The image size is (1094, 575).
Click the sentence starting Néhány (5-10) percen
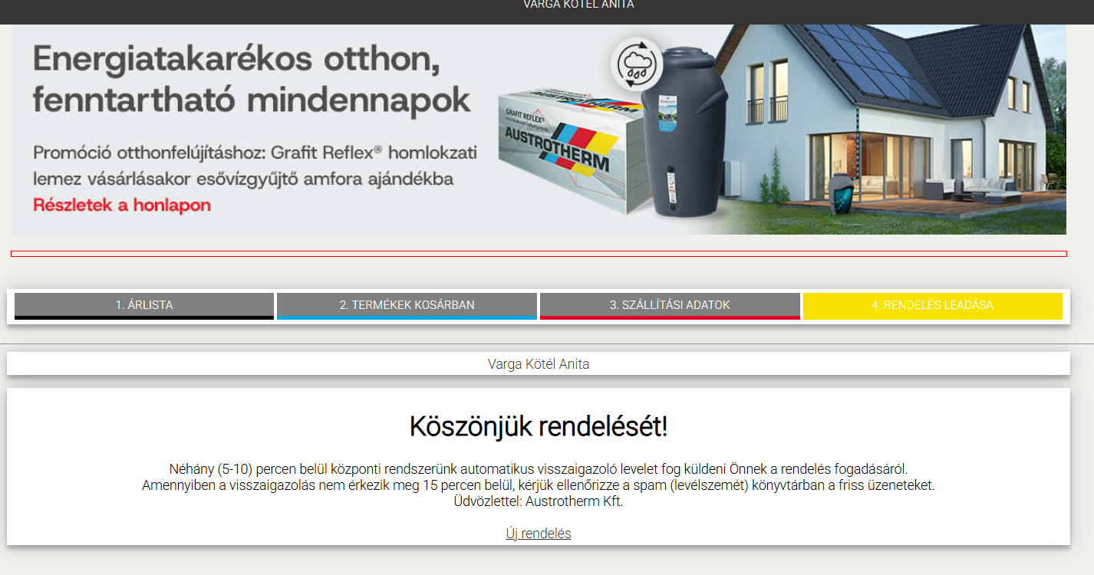(539, 468)
